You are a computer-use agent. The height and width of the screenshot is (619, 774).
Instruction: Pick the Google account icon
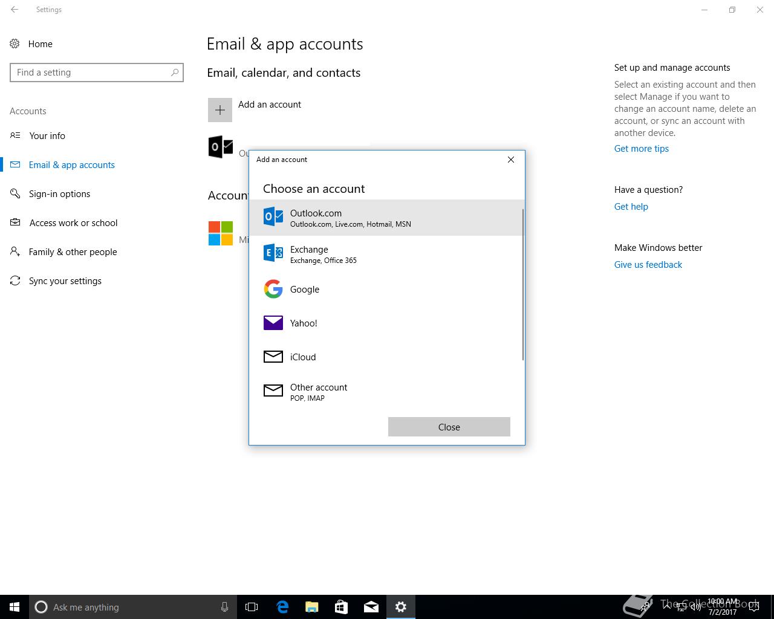click(273, 289)
